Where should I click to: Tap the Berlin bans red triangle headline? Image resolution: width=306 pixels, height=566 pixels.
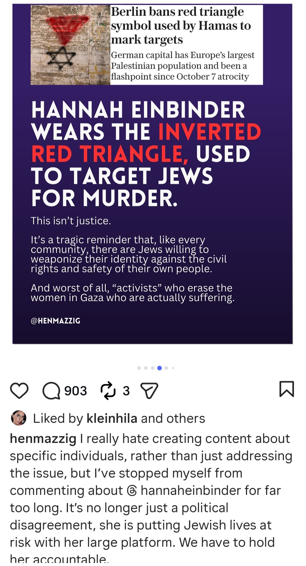pyautogui.click(x=181, y=26)
